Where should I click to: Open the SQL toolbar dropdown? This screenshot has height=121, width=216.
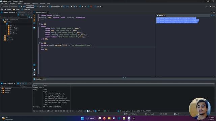(98, 6)
